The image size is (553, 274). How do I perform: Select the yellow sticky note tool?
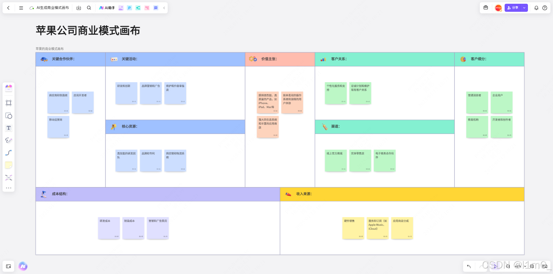pyautogui.click(x=9, y=165)
